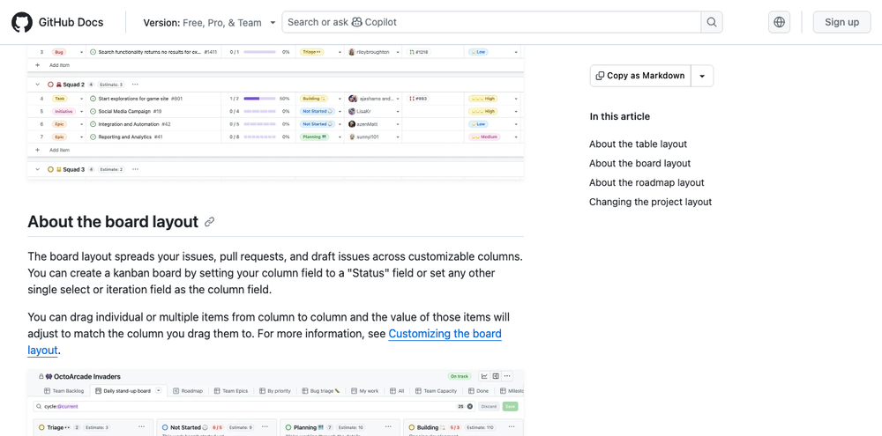Click the Copy as Markdown button
Viewport: 882px width, 436px height.
(x=640, y=76)
